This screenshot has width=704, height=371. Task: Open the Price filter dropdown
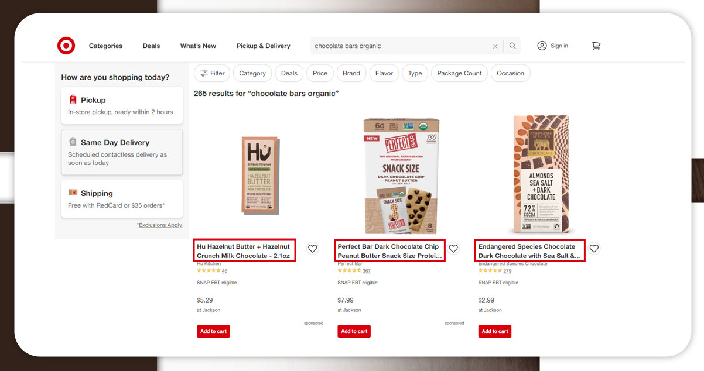click(320, 73)
